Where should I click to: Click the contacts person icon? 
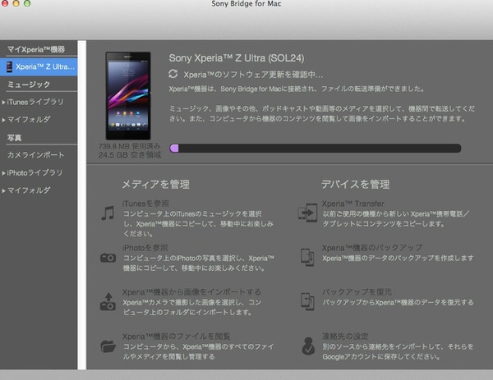[x=308, y=346]
